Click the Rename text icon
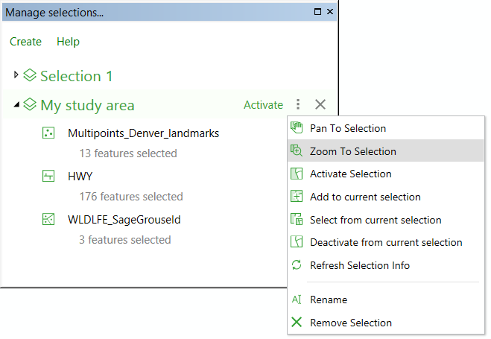 tap(297, 300)
